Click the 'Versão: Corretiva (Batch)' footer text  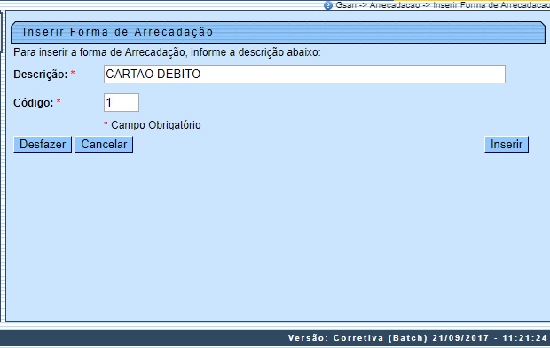pyautogui.click(x=357, y=338)
